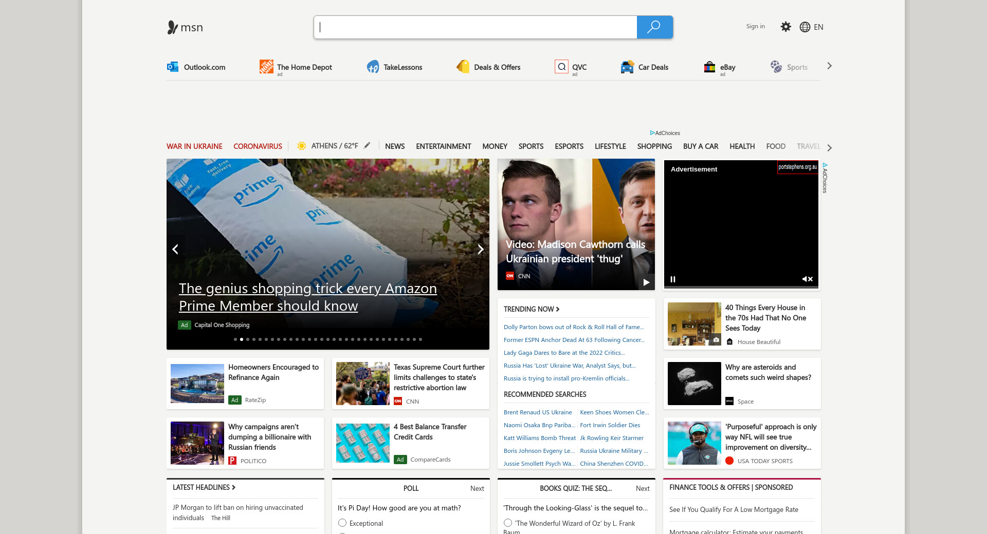Select the Exceptional poll option
The width and height of the screenshot is (987, 534).
pos(342,523)
